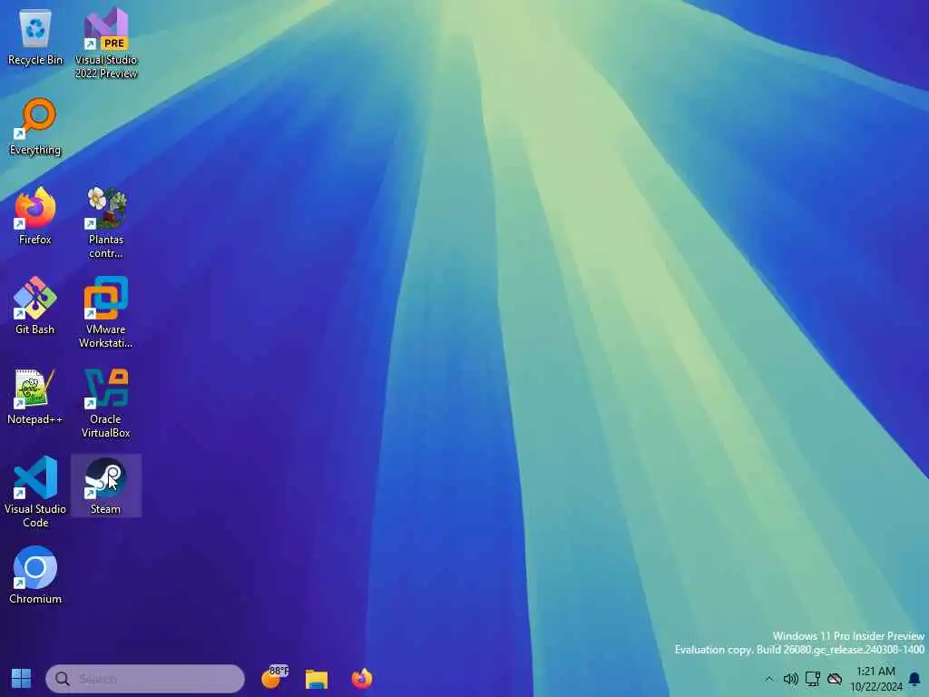Open the volume speaker control

coord(790,679)
